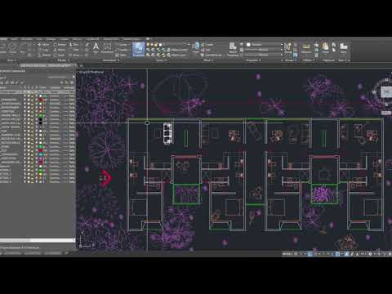
Task: Toggle the lock icon on the cyan layer row
Action: (33, 154)
